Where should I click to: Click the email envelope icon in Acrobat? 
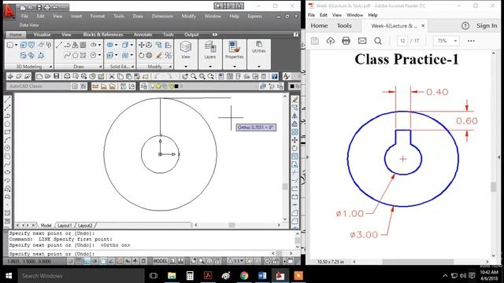(362, 41)
